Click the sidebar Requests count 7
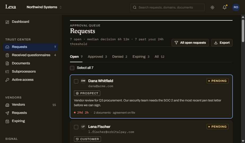This screenshot has width=245, height=143. 55,47
